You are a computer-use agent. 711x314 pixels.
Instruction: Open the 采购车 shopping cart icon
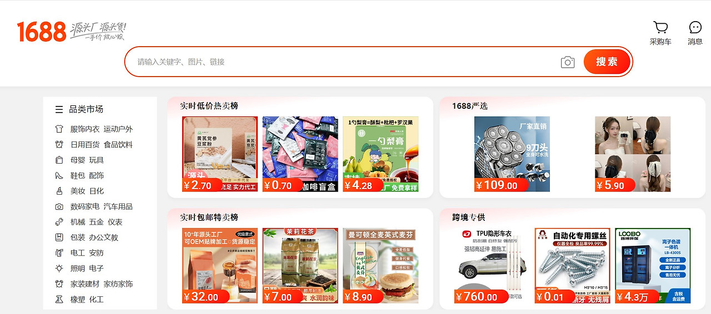660,27
